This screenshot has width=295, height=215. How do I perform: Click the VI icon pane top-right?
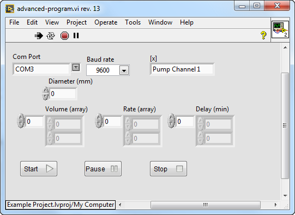pyautogui.click(x=280, y=29)
